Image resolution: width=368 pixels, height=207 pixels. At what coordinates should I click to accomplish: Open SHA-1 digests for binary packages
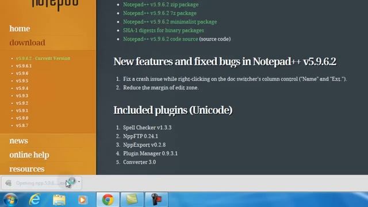(x=163, y=30)
